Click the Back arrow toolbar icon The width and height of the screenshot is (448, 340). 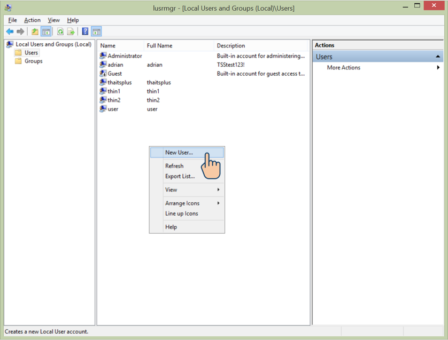10,31
